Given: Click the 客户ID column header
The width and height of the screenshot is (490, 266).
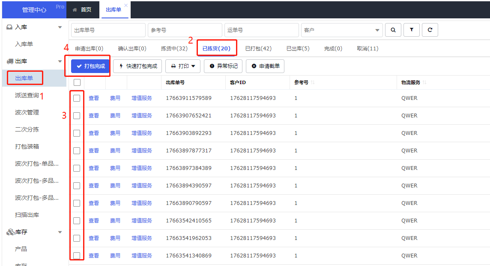Looking at the screenshot, I should coord(238,82).
